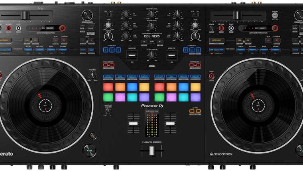Select HOT CUE pad mode on right deck

pyautogui.click(x=159, y=76)
